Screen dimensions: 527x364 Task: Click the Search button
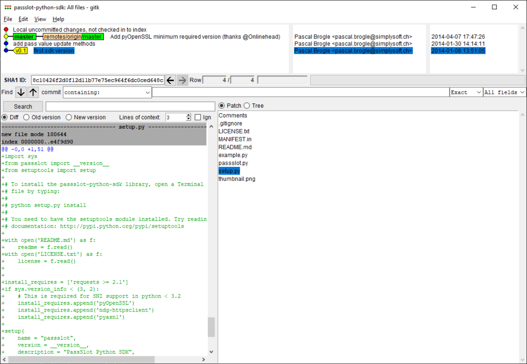23,107
